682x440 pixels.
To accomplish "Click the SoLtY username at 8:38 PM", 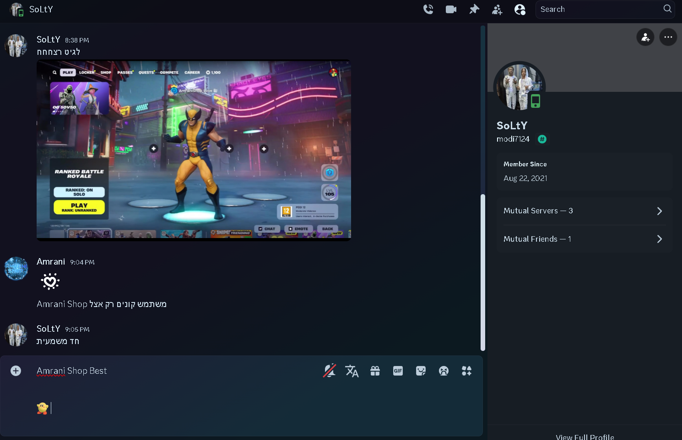I will [49, 39].
